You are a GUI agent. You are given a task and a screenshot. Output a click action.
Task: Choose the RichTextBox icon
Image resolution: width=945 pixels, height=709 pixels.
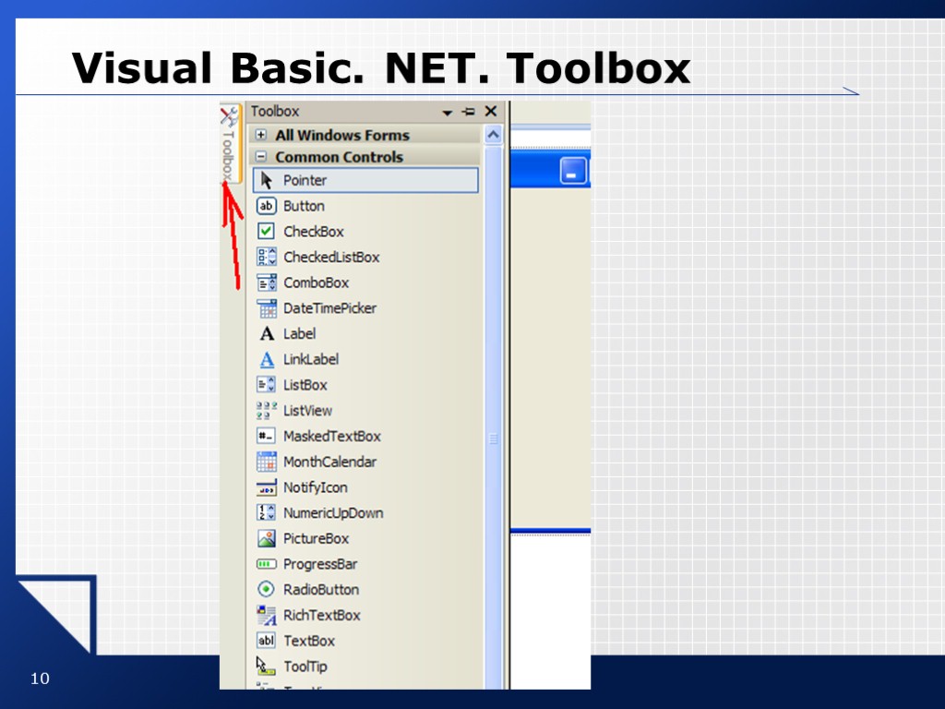click(267, 615)
